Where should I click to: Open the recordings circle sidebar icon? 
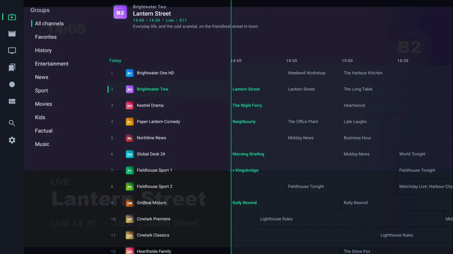pyautogui.click(x=12, y=84)
